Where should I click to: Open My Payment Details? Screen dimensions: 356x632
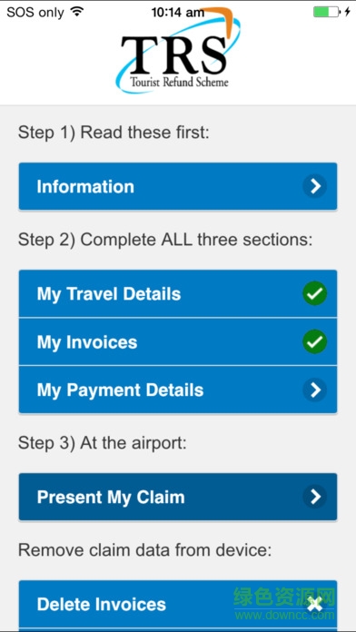(178, 390)
